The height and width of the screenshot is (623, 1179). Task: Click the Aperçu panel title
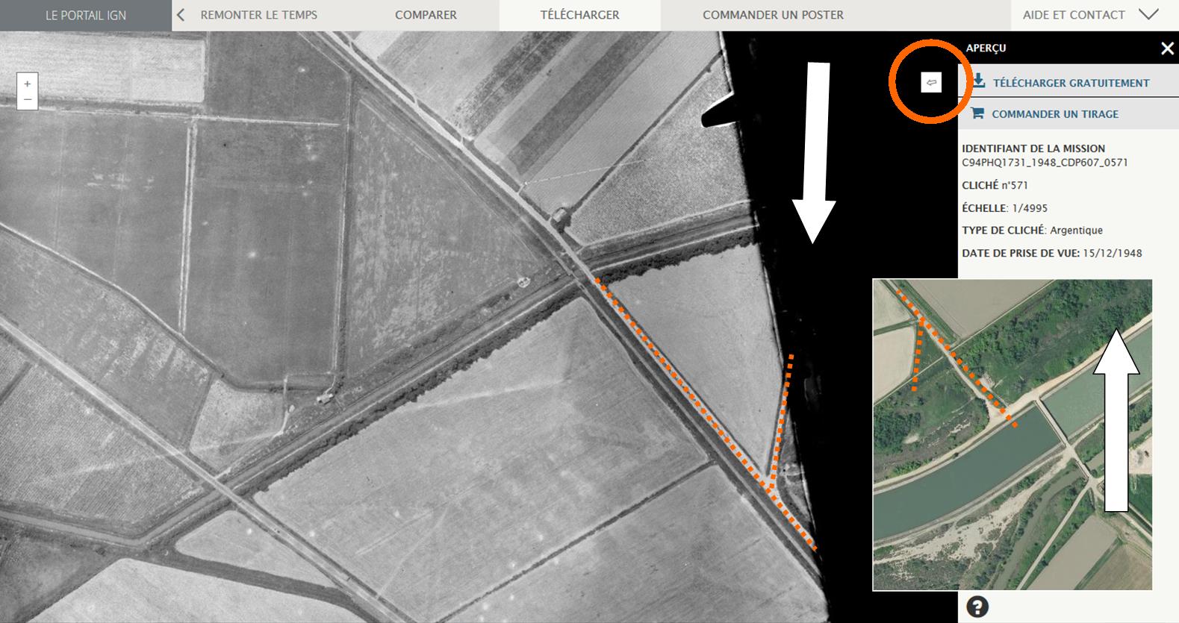[x=986, y=48]
